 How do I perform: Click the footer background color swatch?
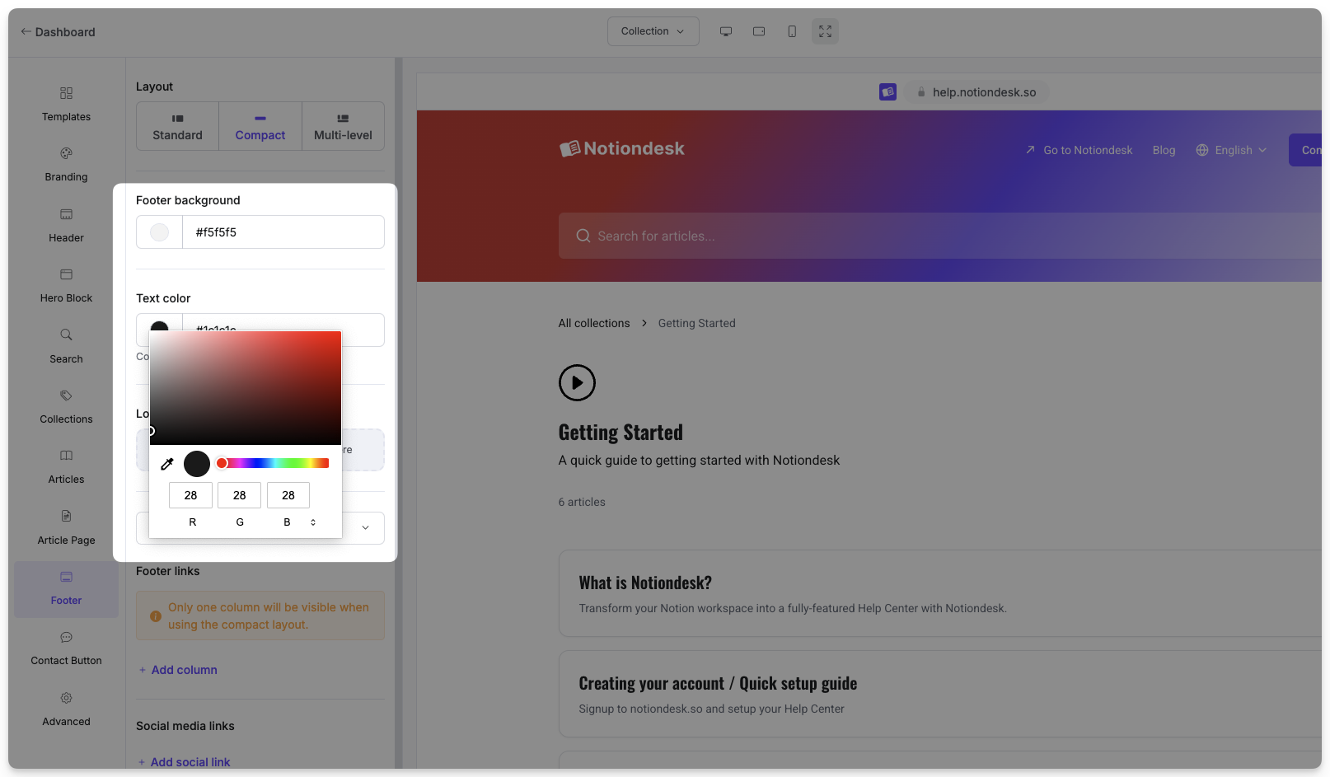tap(159, 232)
